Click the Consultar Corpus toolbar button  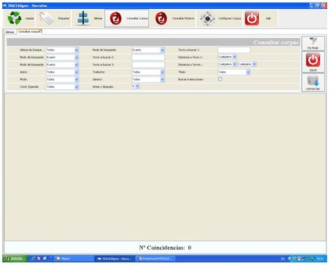(x=127, y=18)
